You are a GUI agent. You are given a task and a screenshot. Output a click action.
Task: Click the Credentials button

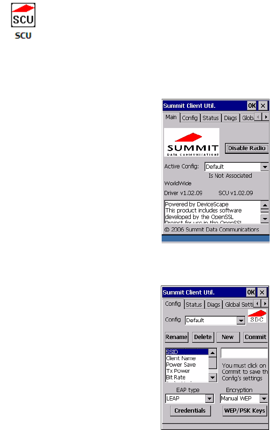[x=190, y=411]
